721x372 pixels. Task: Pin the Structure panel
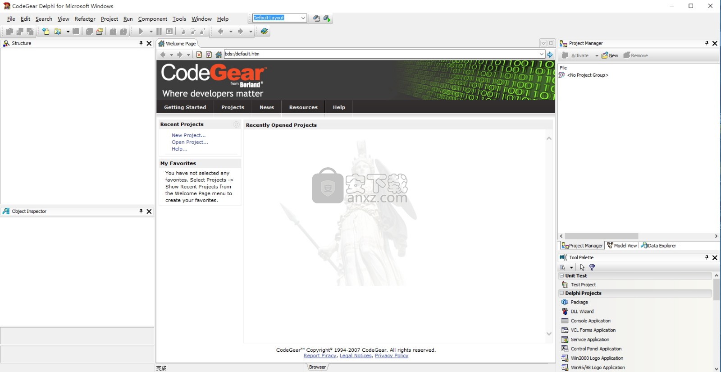click(x=141, y=43)
